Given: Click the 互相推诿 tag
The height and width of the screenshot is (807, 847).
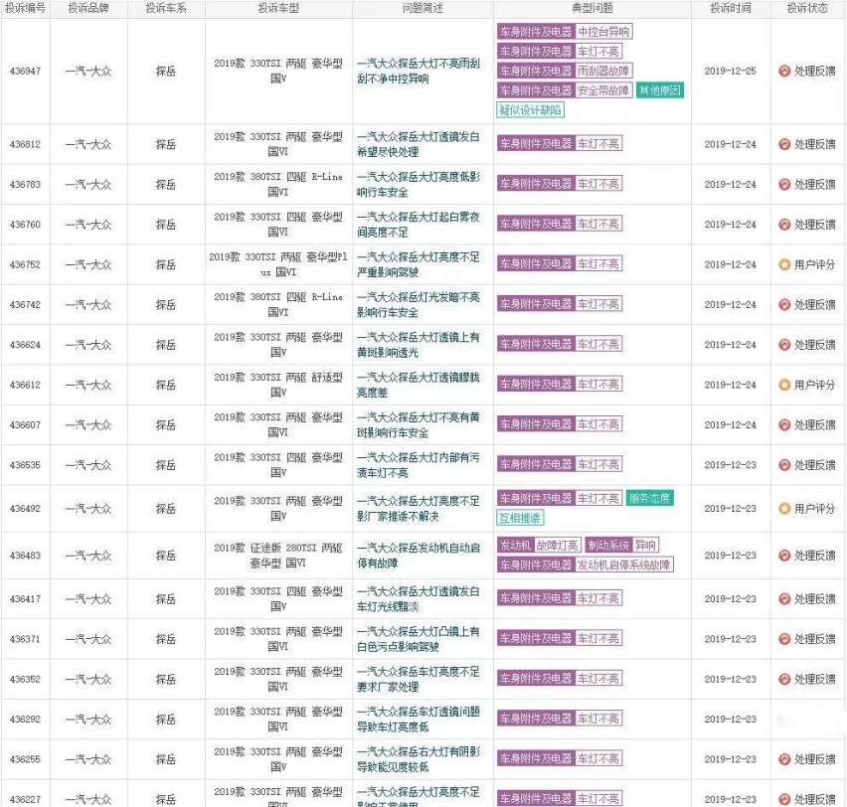Looking at the screenshot, I should click(x=520, y=518).
